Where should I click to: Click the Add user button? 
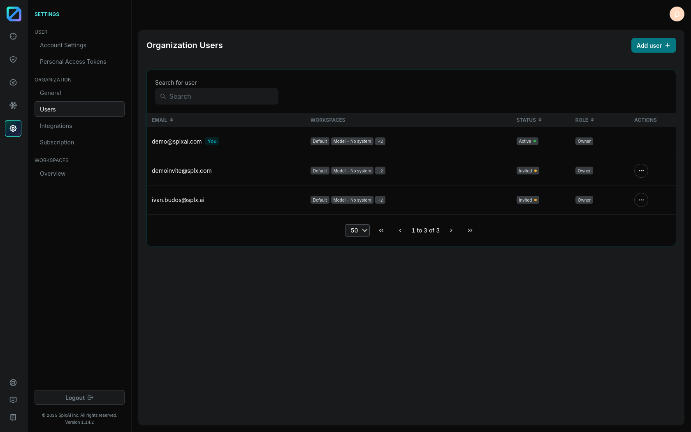[653, 45]
